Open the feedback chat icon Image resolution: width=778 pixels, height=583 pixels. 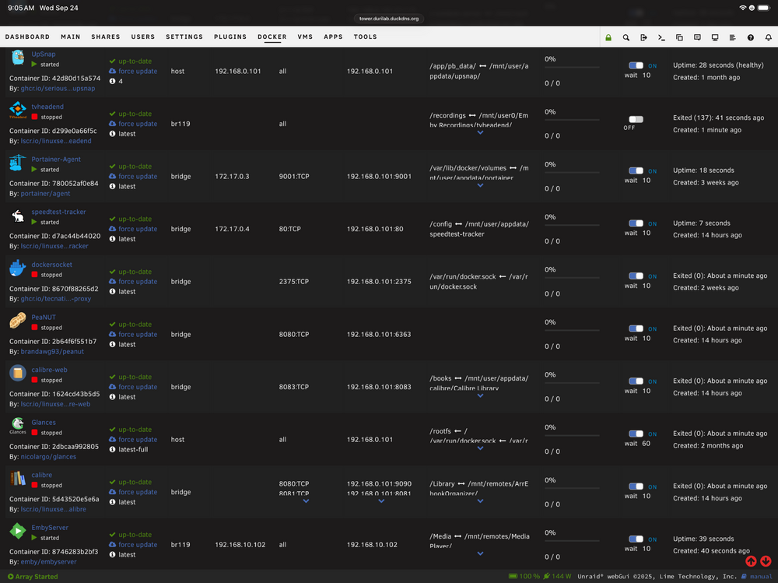tap(697, 37)
